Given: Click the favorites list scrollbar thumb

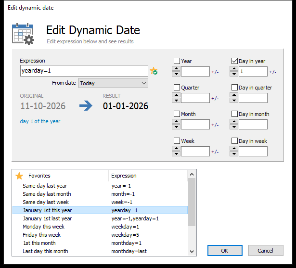Looking at the screenshot, I should (192, 202).
